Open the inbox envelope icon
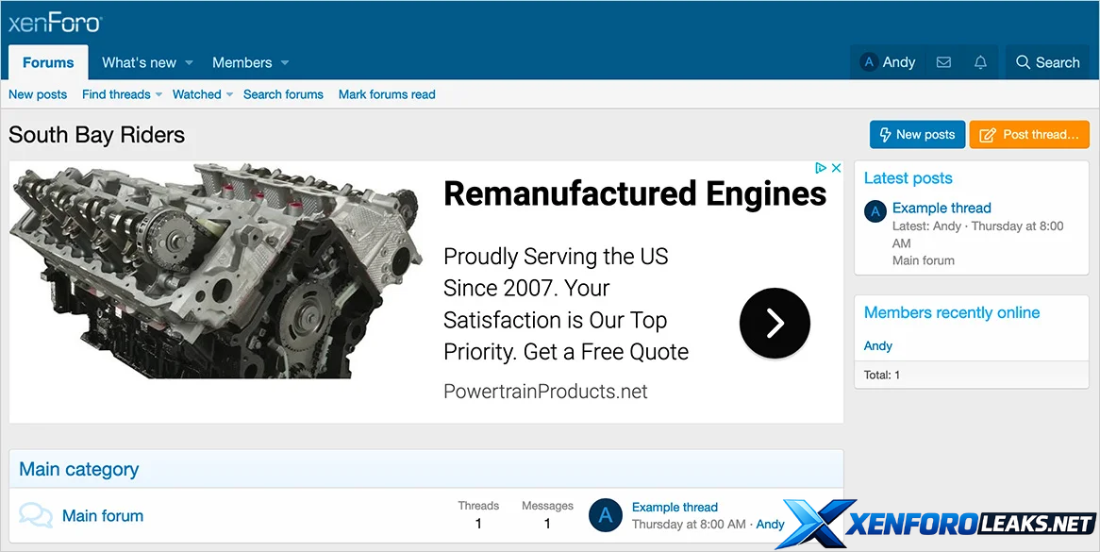1100x552 pixels. (x=943, y=62)
